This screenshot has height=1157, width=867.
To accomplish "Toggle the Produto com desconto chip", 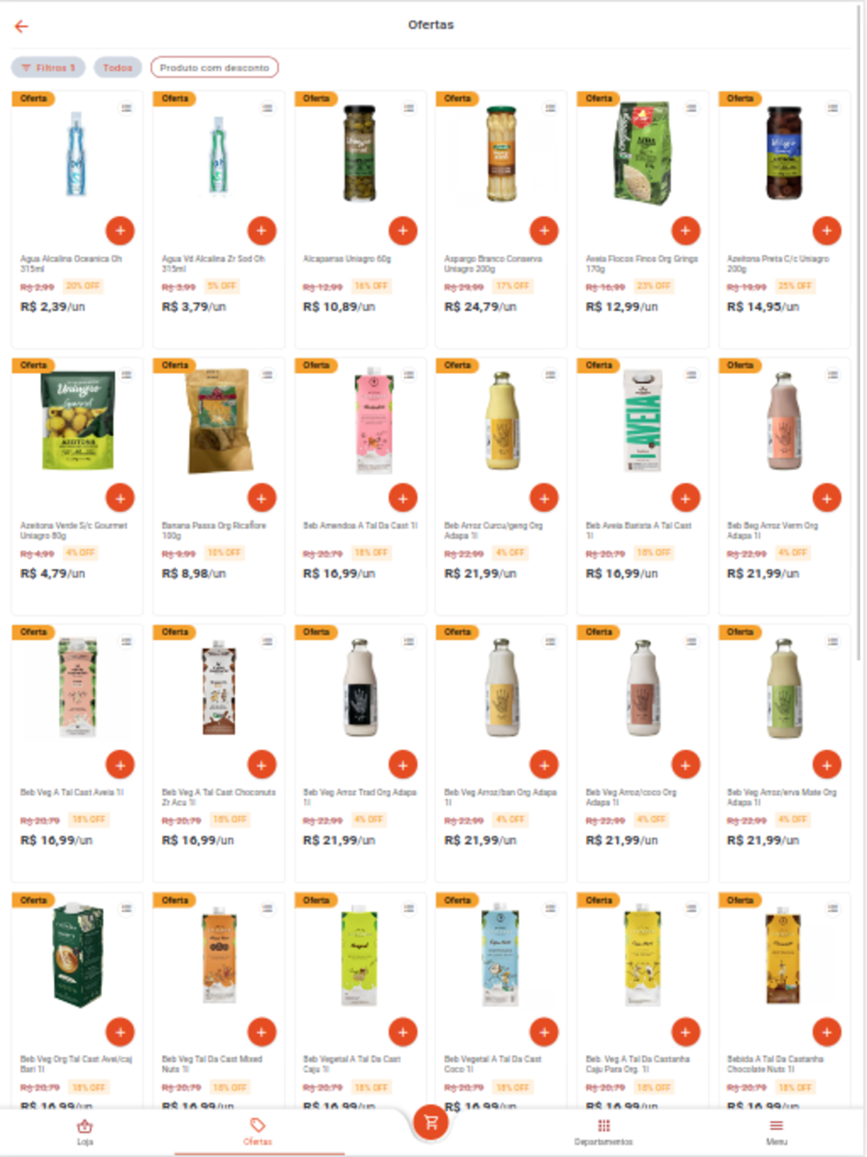I will 214,68.
